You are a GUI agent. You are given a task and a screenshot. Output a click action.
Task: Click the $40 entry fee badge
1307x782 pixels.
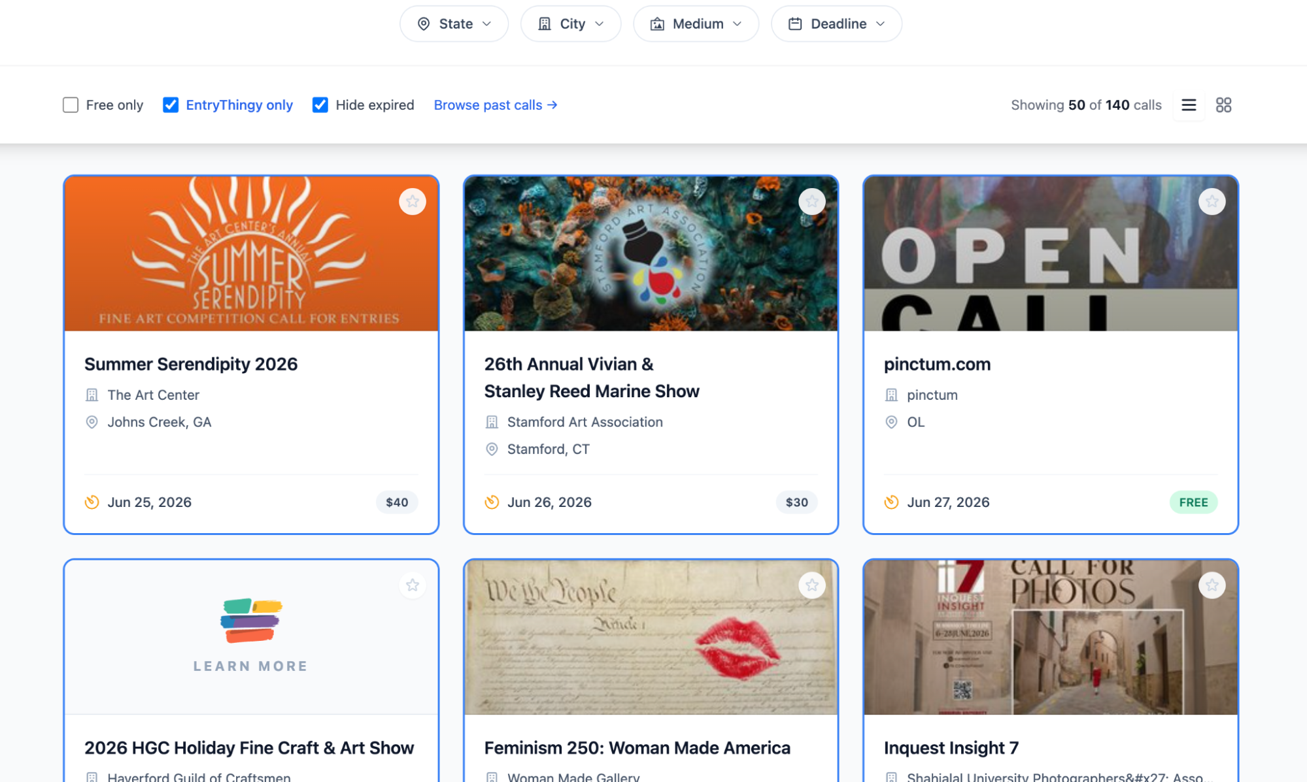[x=397, y=502]
